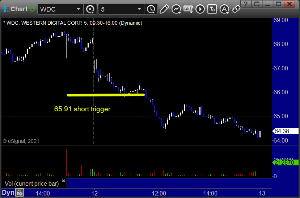The width and height of the screenshot is (300, 198).
Task: Click the '65.91 short trigger' text annotation
Action: coord(82,109)
